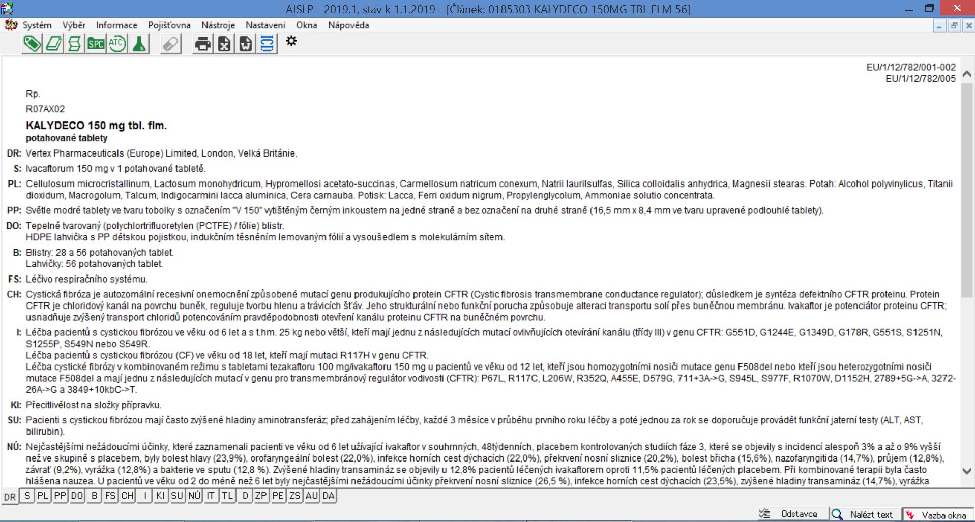Click the blue ICD toolbar icon
The image size is (975, 522).
tap(267, 44)
